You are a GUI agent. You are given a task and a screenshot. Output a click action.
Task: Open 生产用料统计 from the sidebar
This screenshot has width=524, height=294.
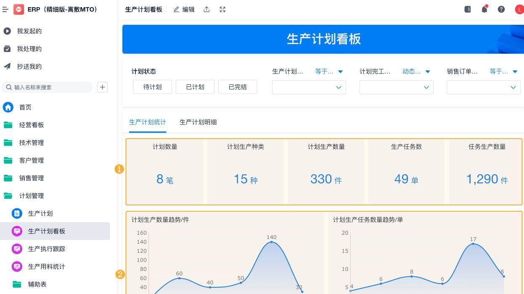pos(46,266)
